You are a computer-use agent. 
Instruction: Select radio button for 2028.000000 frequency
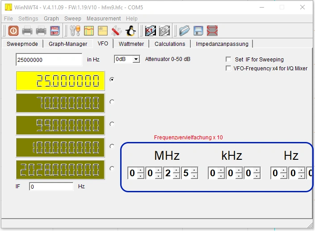(x=112, y=168)
